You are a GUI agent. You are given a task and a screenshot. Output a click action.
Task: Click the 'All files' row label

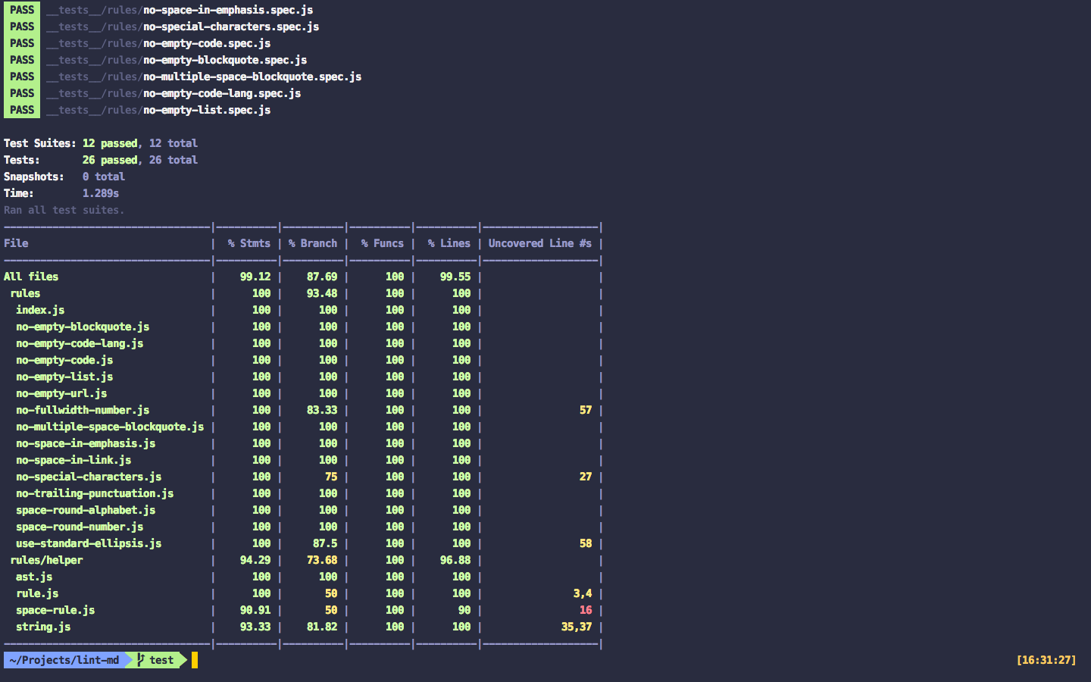31,277
